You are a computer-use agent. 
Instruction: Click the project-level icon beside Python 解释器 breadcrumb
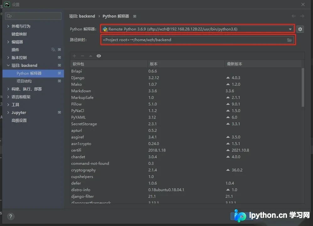point(135,16)
